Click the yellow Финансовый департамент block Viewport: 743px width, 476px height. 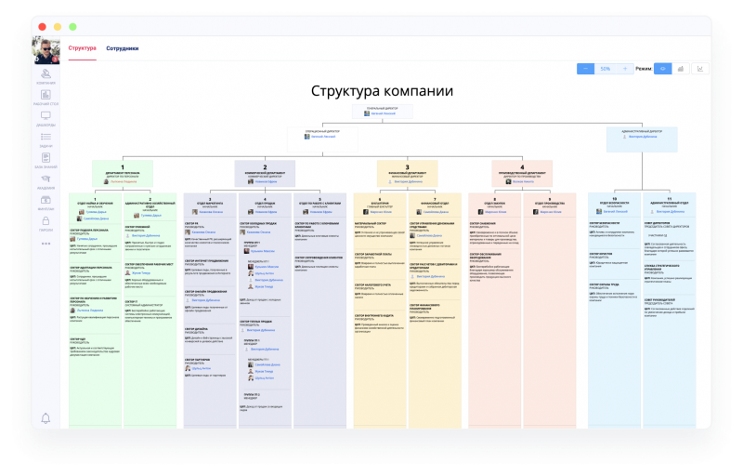click(x=408, y=173)
